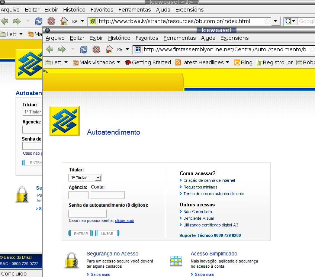This screenshot has width=315, height=277.
Task: Open Ferramentas menu in front window
Action: (x=180, y=38)
